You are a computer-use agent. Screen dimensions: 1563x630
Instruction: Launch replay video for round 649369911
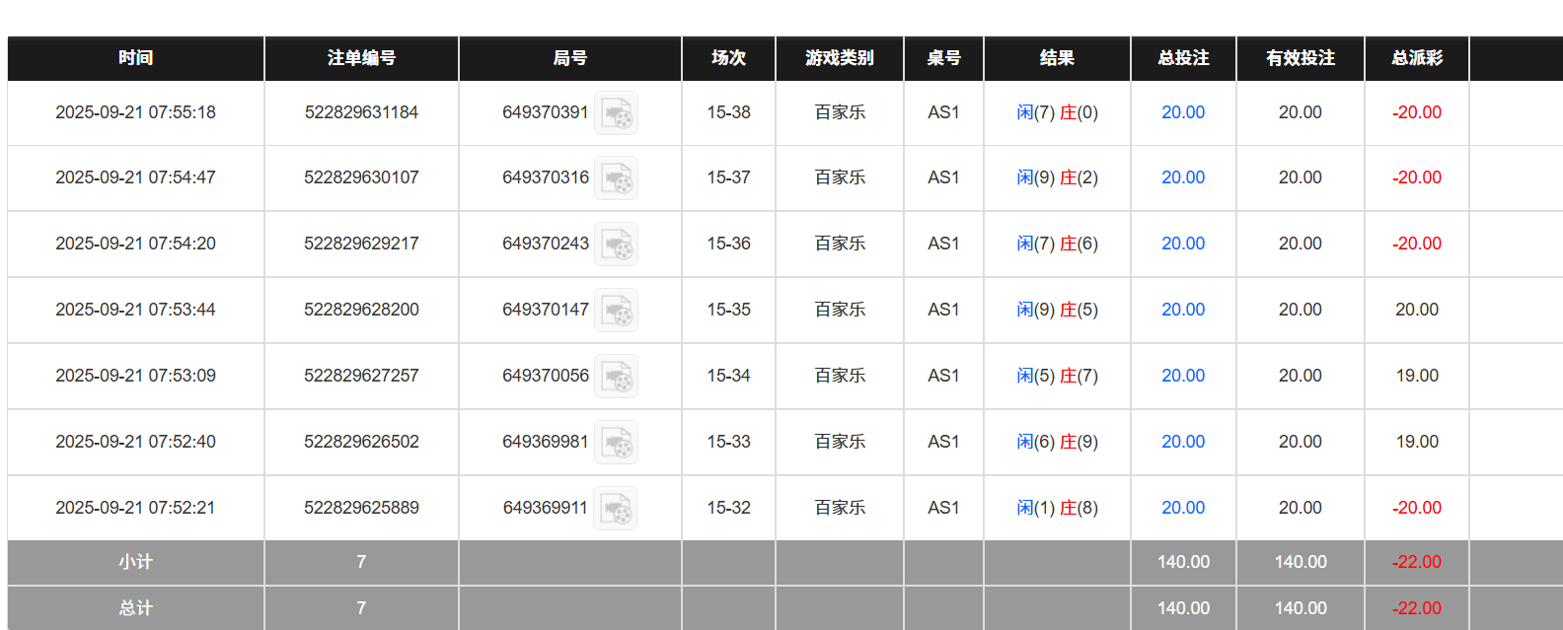coord(616,509)
